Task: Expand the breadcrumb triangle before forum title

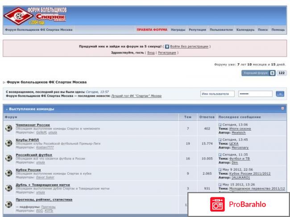Action: tap(4, 82)
